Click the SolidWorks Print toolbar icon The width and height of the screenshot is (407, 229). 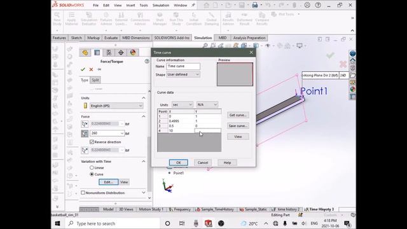click(255, 5)
